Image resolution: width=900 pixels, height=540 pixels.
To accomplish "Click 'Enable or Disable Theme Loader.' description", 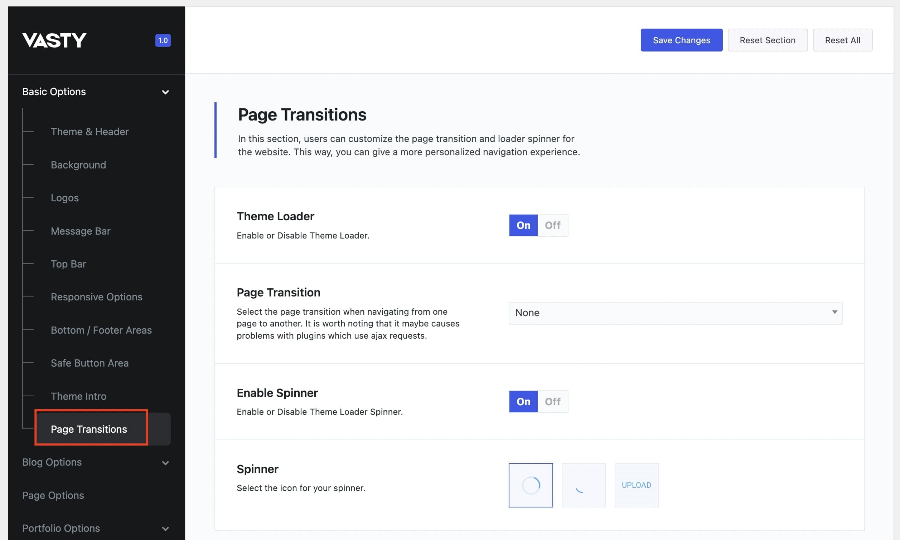I will (303, 235).
